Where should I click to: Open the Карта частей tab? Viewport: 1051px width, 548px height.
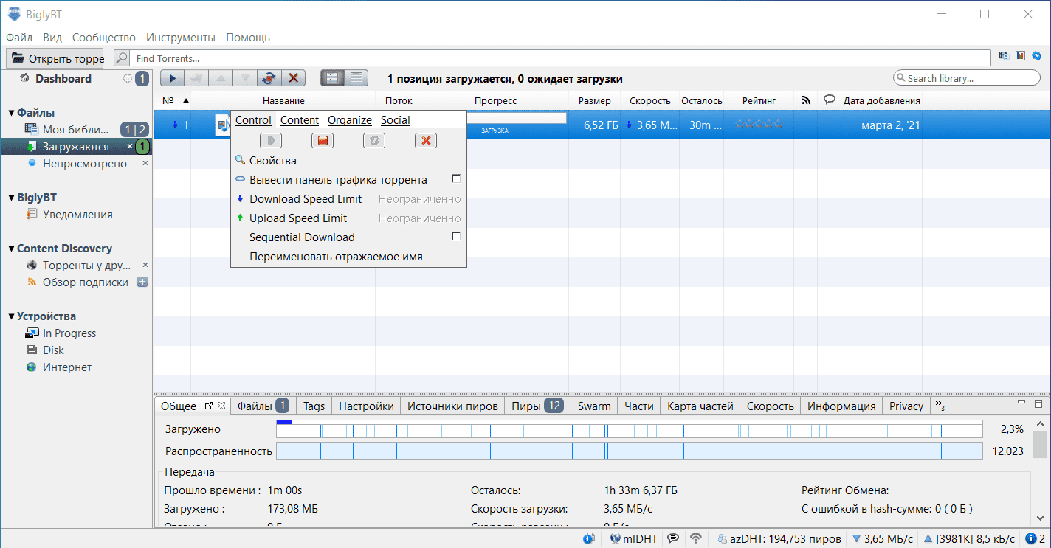point(700,406)
